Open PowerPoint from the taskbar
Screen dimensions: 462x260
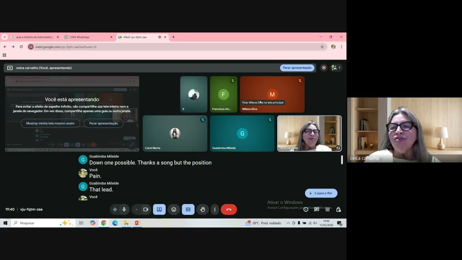[137, 223]
